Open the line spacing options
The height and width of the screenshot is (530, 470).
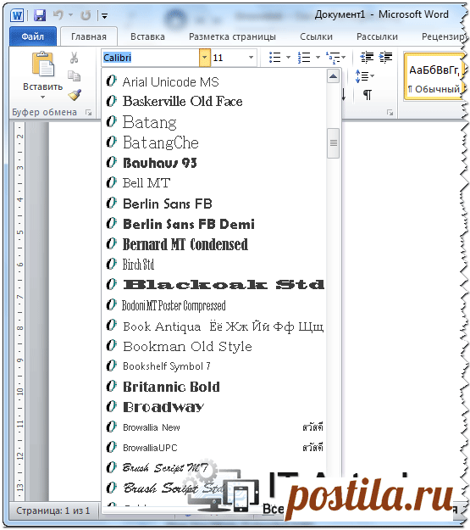pos(365,76)
